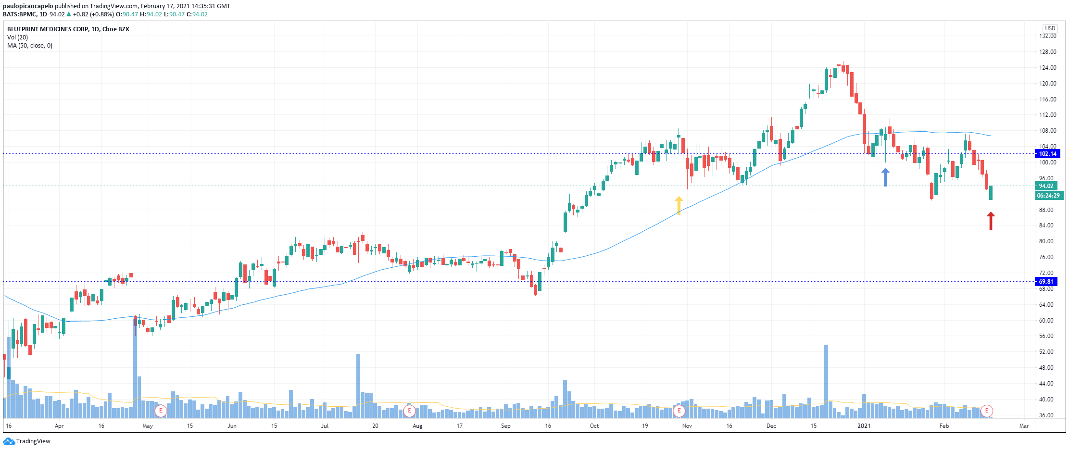This screenshot has height=450, width=1069.
Task: Click the countdown timer 06:24:29
Action: [x=1049, y=196]
